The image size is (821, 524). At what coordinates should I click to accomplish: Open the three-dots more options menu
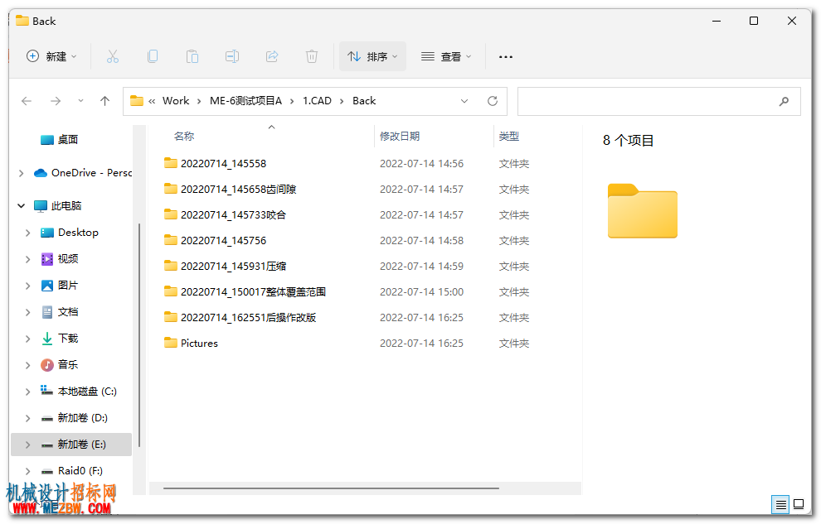(x=505, y=56)
